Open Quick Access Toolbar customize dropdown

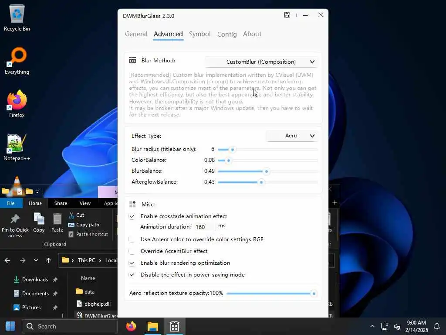point(37,192)
